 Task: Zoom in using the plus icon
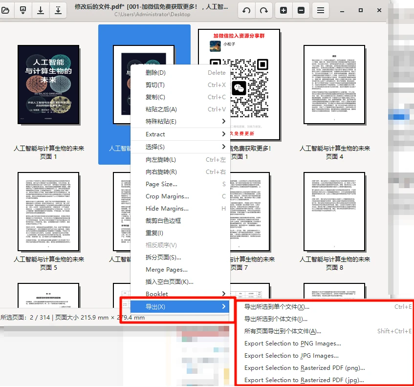(x=283, y=10)
